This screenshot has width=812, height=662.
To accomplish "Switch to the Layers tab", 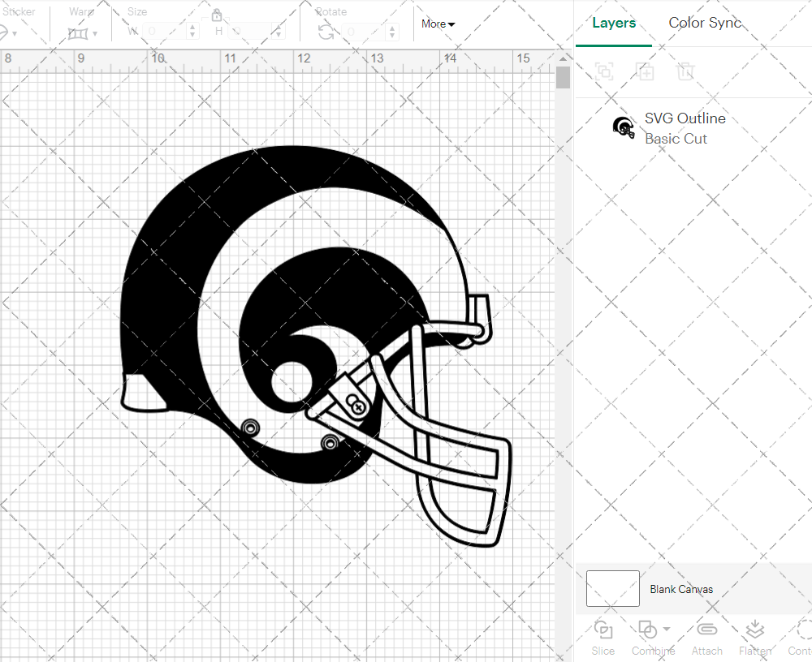I will pos(614,23).
